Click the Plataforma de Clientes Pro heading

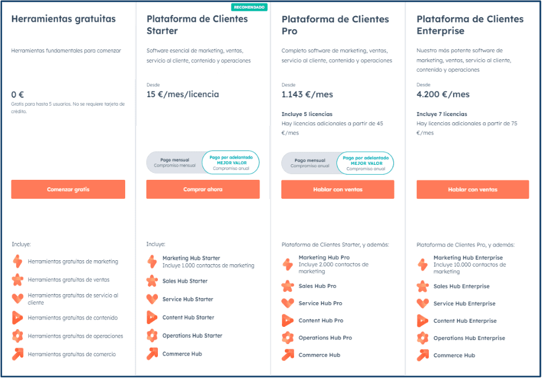(335, 25)
